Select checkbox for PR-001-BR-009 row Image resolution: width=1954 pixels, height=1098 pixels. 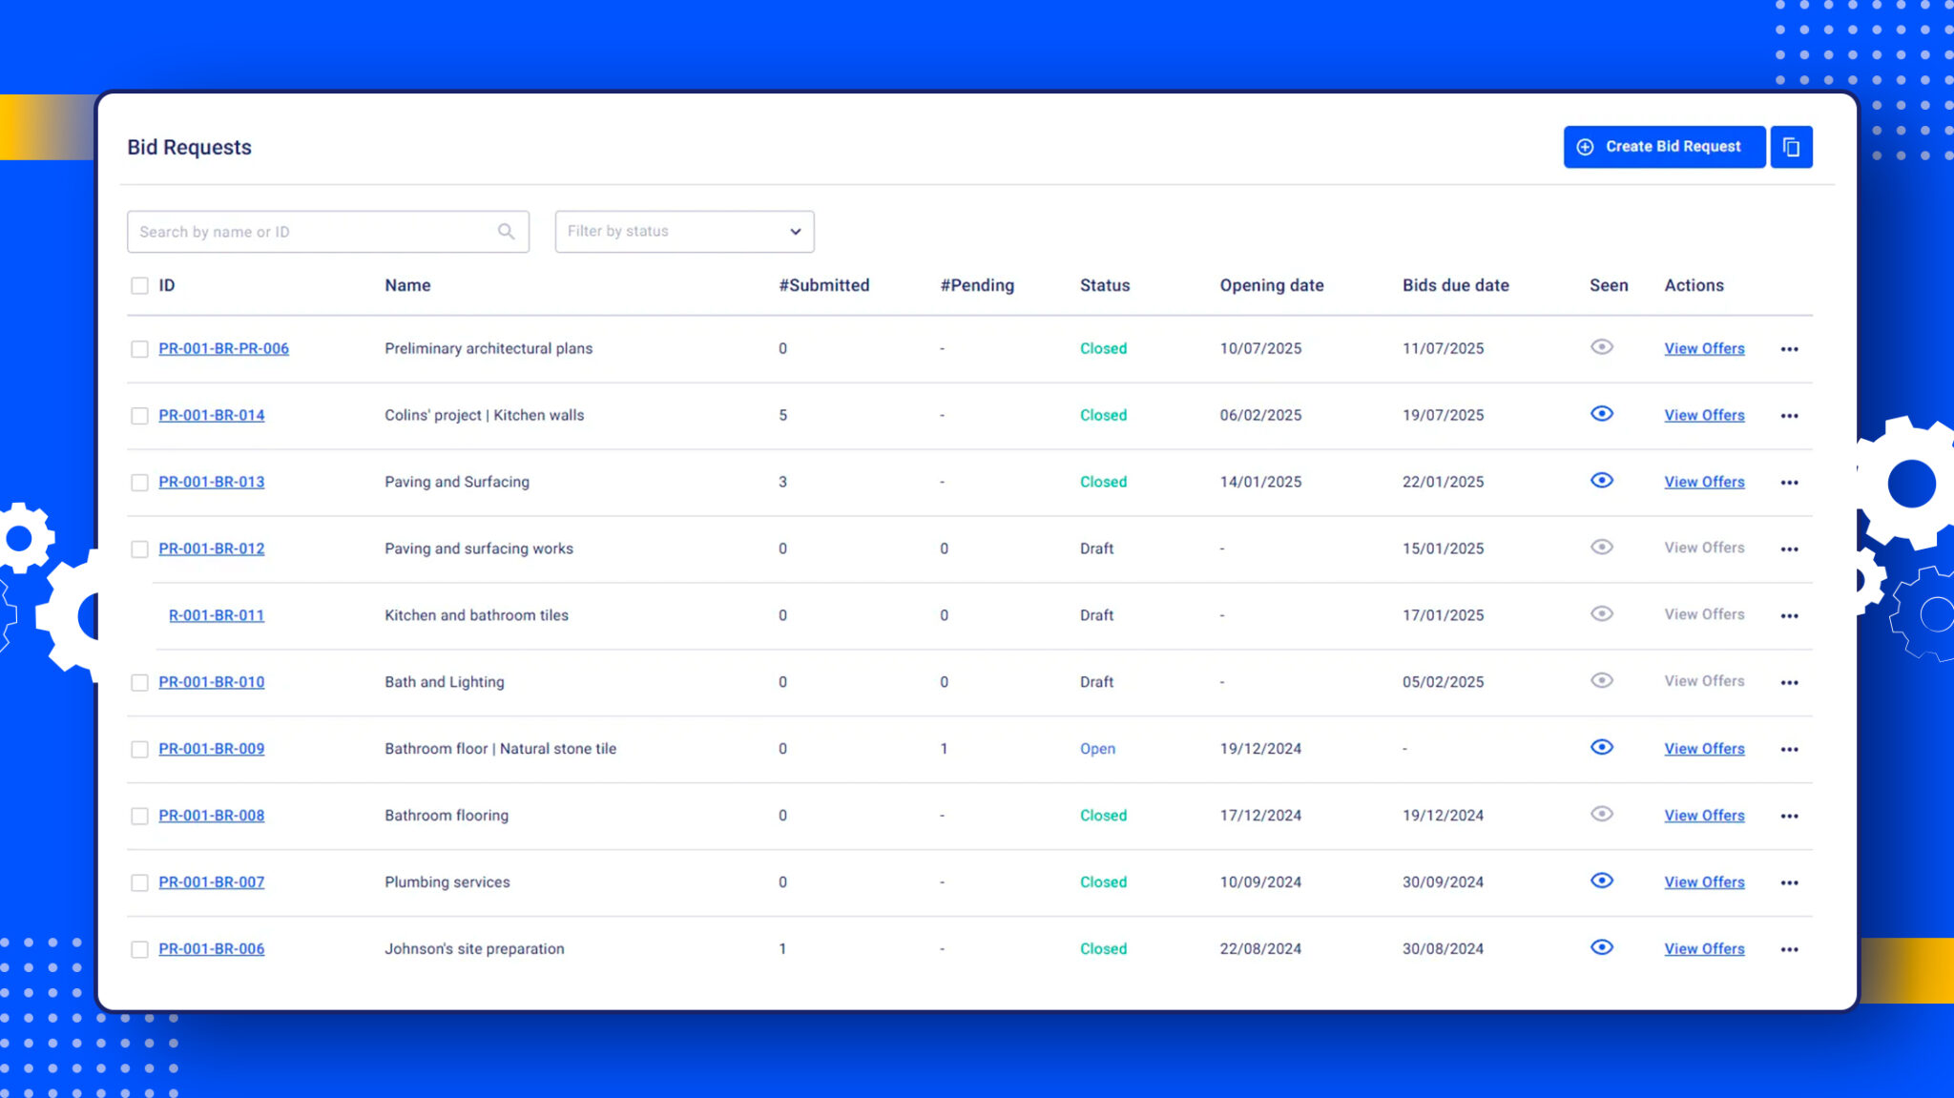[x=139, y=750]
